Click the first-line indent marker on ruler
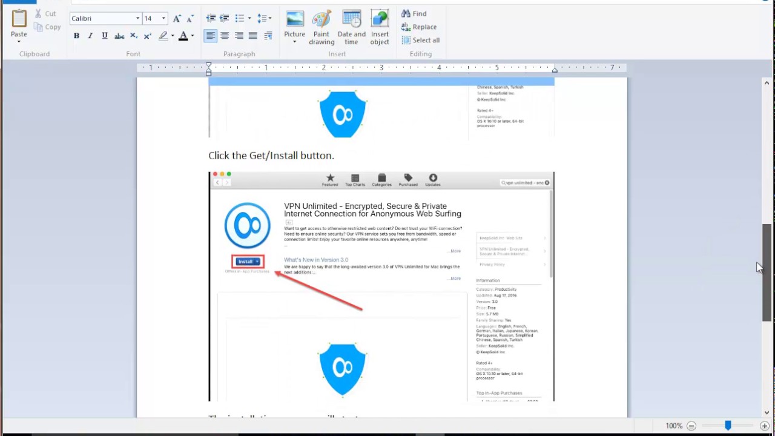The width and height of the screenshot is (775, 436). pyautogui.click(x=208, y=64)
